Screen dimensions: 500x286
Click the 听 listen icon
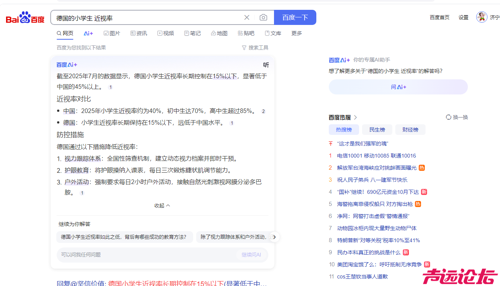[x=266, y=65]
